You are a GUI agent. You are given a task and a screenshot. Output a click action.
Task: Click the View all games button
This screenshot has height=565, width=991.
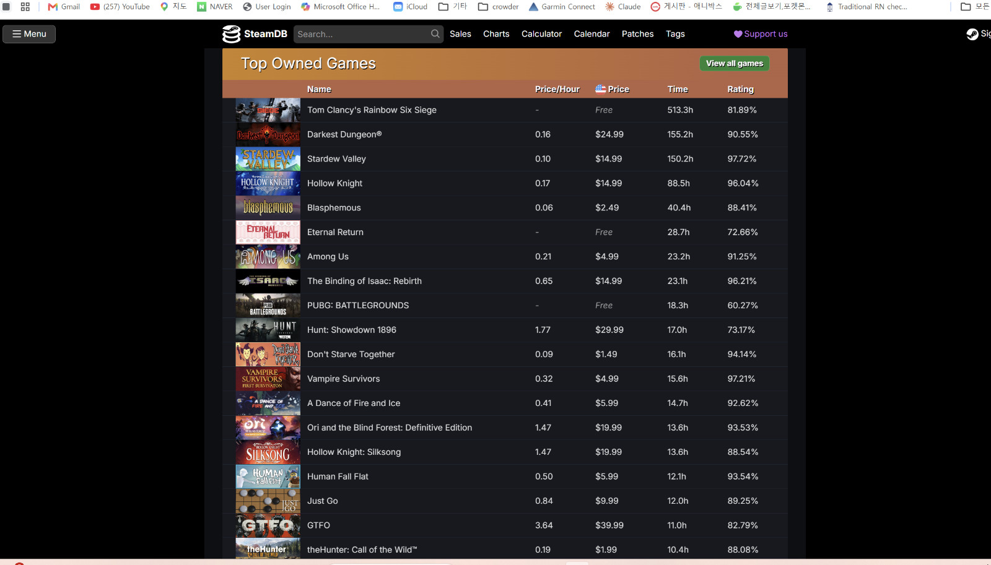[x=735, y=63]
